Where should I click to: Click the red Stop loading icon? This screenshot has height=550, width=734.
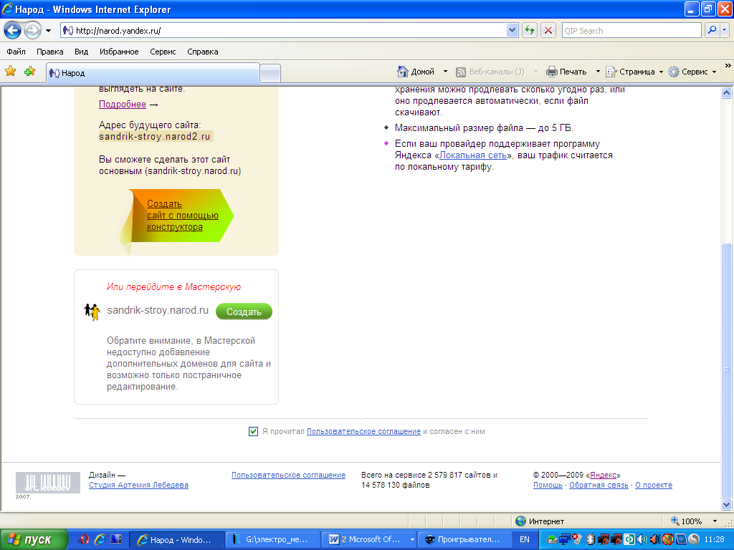[548, 31]
